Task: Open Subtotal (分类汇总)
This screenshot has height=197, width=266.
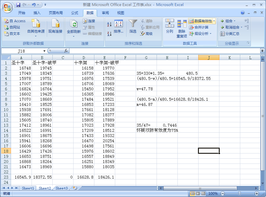Action: coord(230,34)
